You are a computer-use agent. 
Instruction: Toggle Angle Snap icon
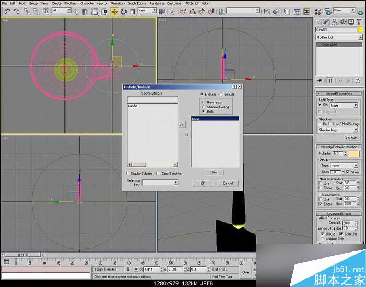point(192,11)
